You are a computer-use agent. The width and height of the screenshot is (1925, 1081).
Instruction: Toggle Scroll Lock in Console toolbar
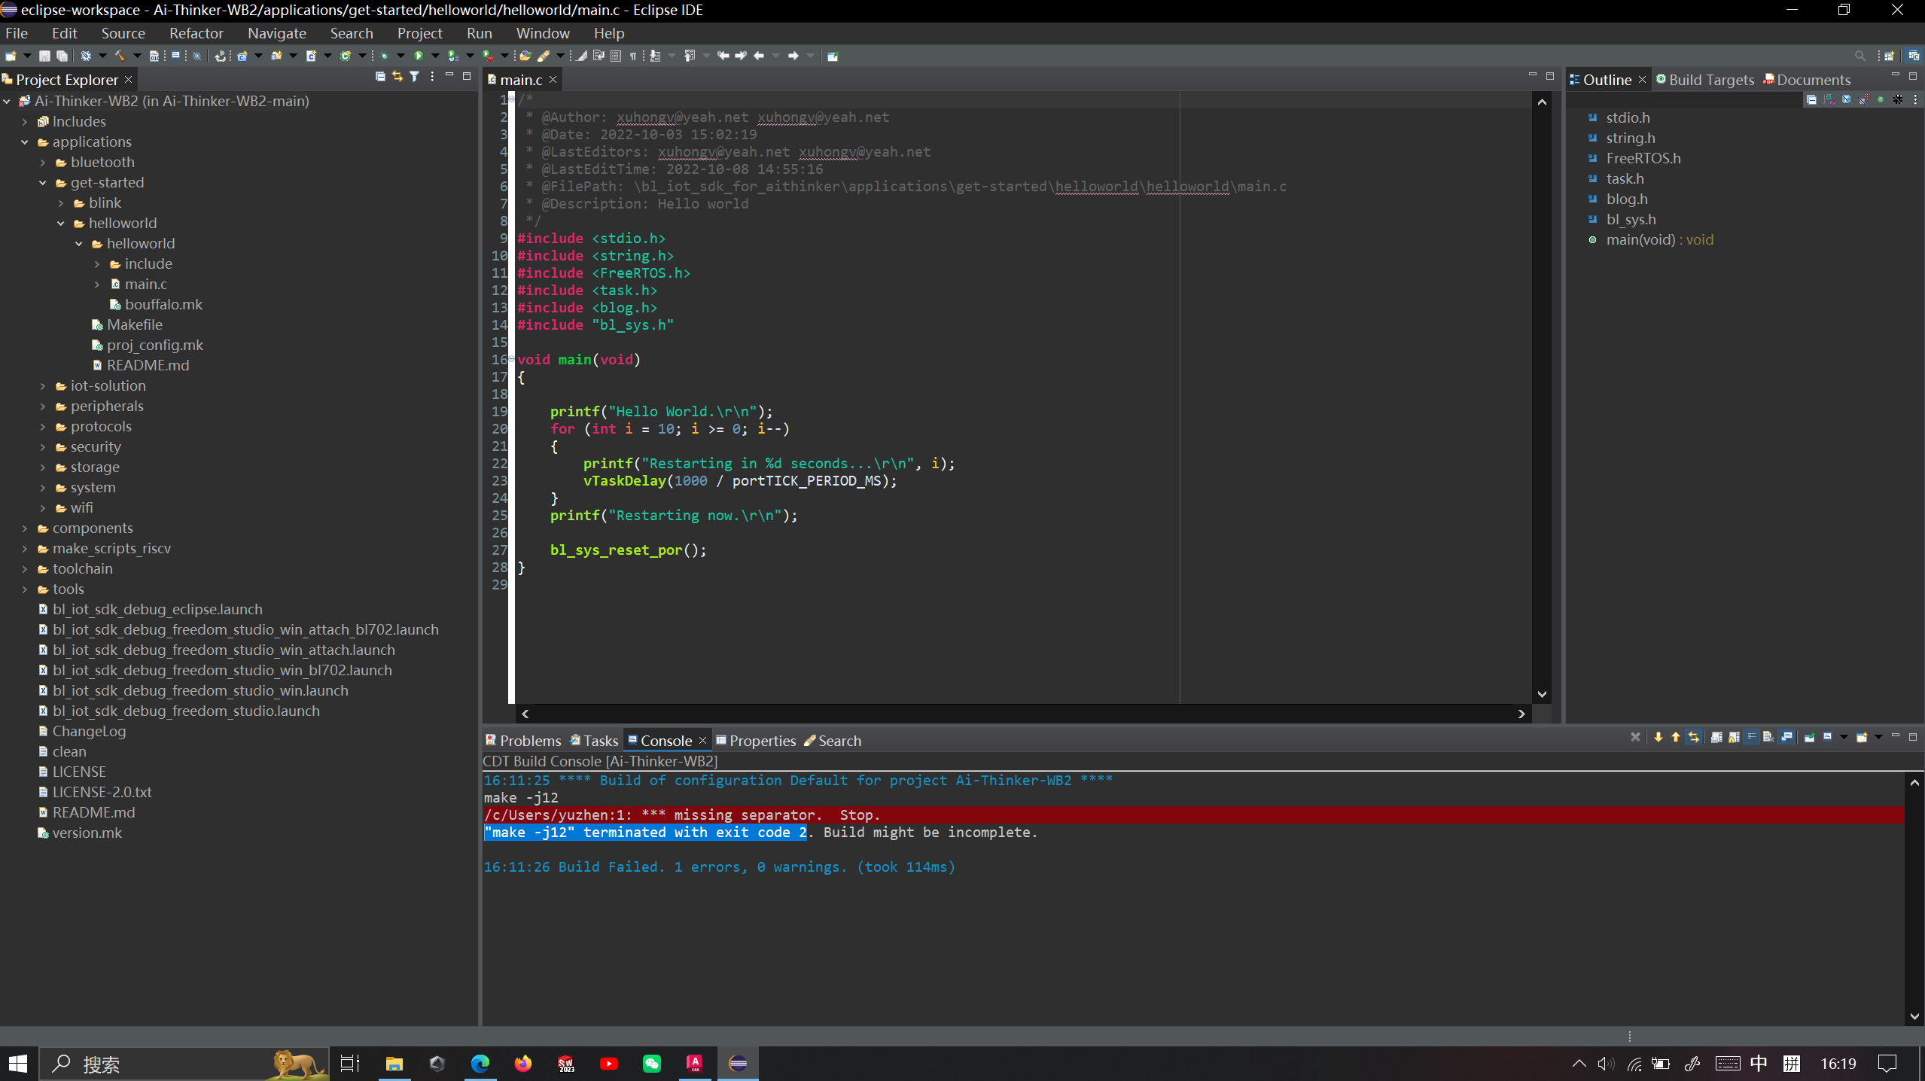click(x=1734, y=738)
